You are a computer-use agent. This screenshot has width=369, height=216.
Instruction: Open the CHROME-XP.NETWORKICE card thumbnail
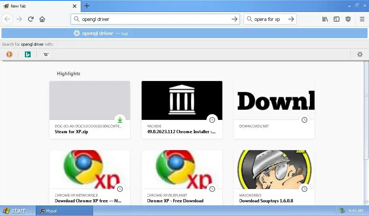(x=90, y=170)
